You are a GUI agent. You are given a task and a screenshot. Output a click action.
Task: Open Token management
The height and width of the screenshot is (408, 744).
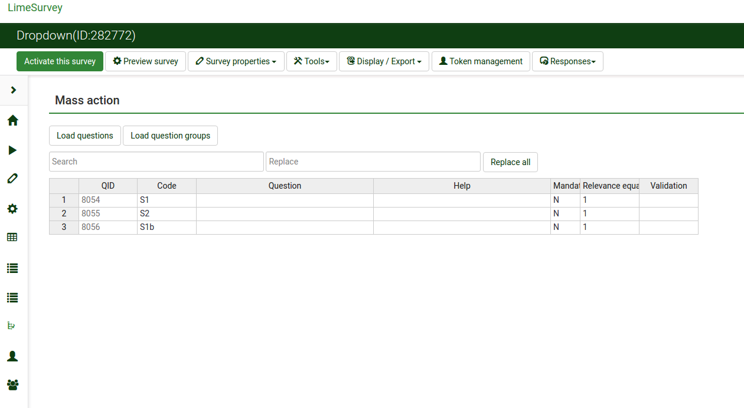point(481,61)
